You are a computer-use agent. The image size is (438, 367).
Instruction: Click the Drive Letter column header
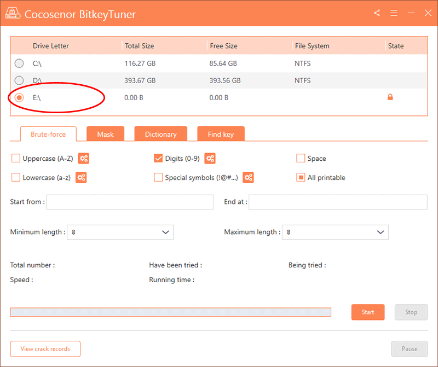pos(50,46)
